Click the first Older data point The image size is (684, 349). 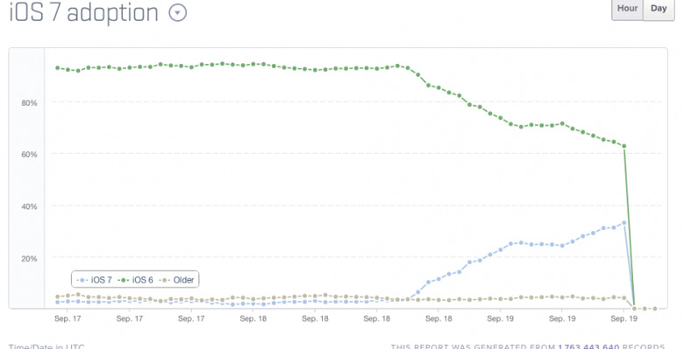click(x=58, y=297)
